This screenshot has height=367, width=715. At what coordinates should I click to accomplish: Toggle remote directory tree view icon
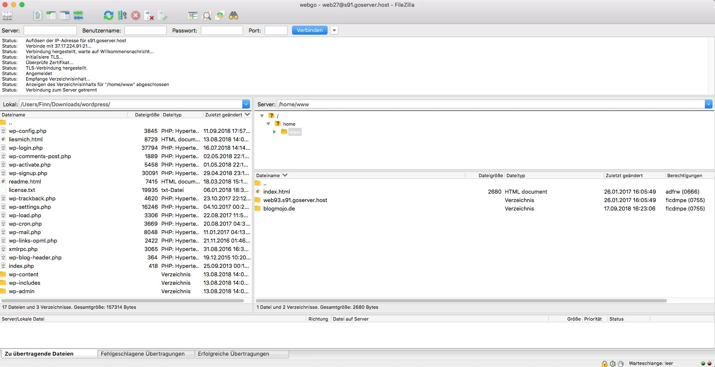point(65,16)
